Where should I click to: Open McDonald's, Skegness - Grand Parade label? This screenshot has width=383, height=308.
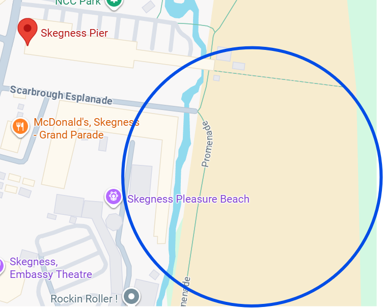[87, 128]
